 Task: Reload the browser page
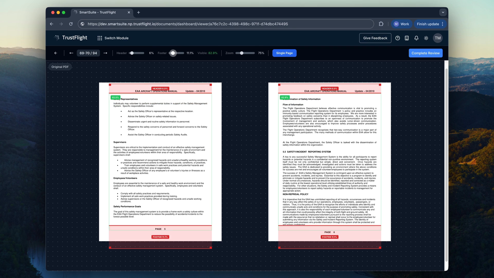pyautogui.click(x=71, y=24)
